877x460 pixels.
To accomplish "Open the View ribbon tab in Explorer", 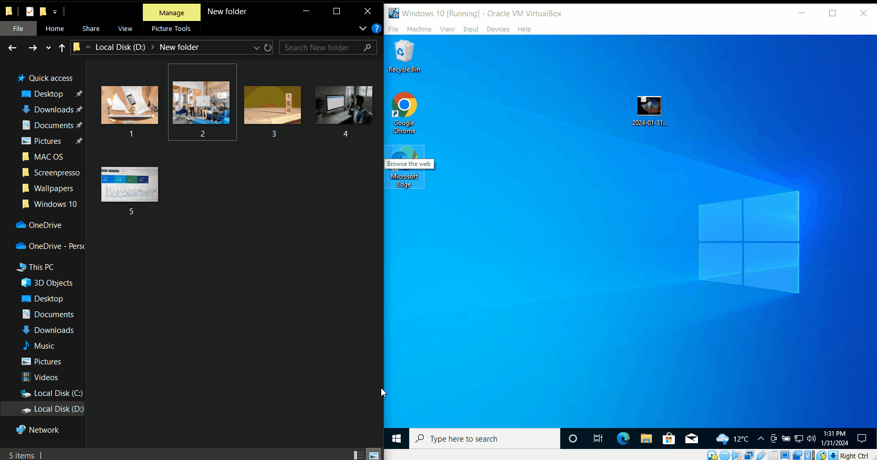I will (x=125, y=28).
